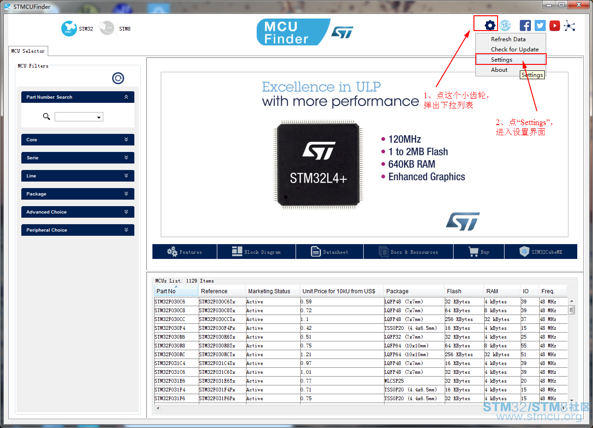Sort the list by Part No column

[176, 291]
